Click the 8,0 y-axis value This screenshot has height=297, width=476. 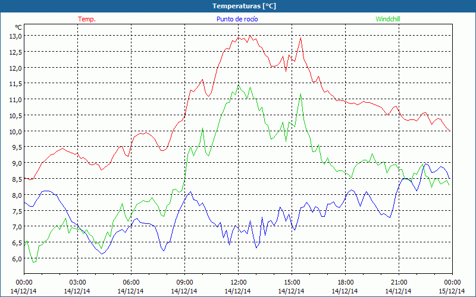17,195
